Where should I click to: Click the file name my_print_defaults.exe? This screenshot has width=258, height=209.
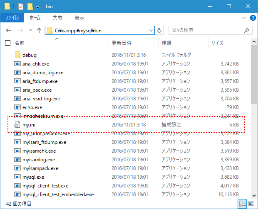click(46, 134)
